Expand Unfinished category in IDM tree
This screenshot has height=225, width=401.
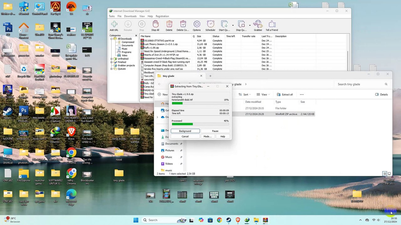coord(111,59)
